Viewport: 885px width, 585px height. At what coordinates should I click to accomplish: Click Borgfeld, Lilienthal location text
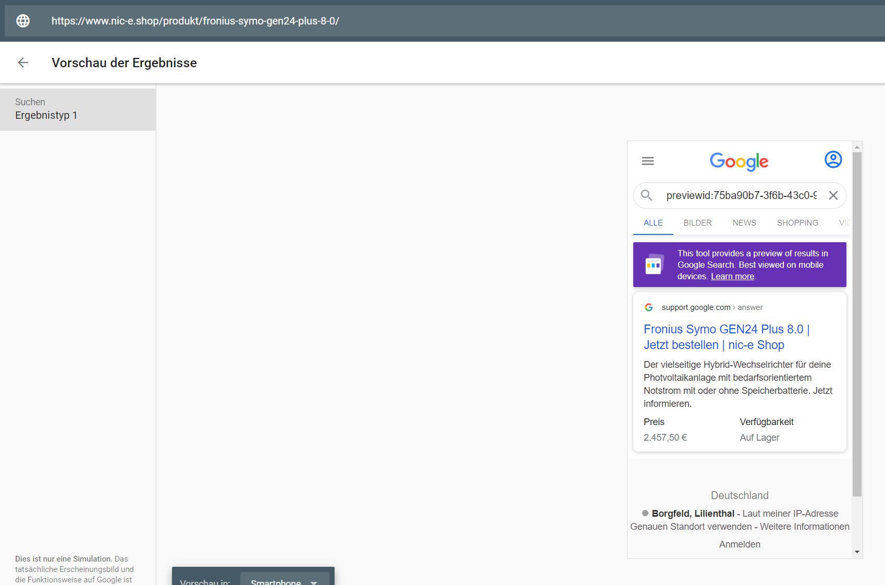693,514
